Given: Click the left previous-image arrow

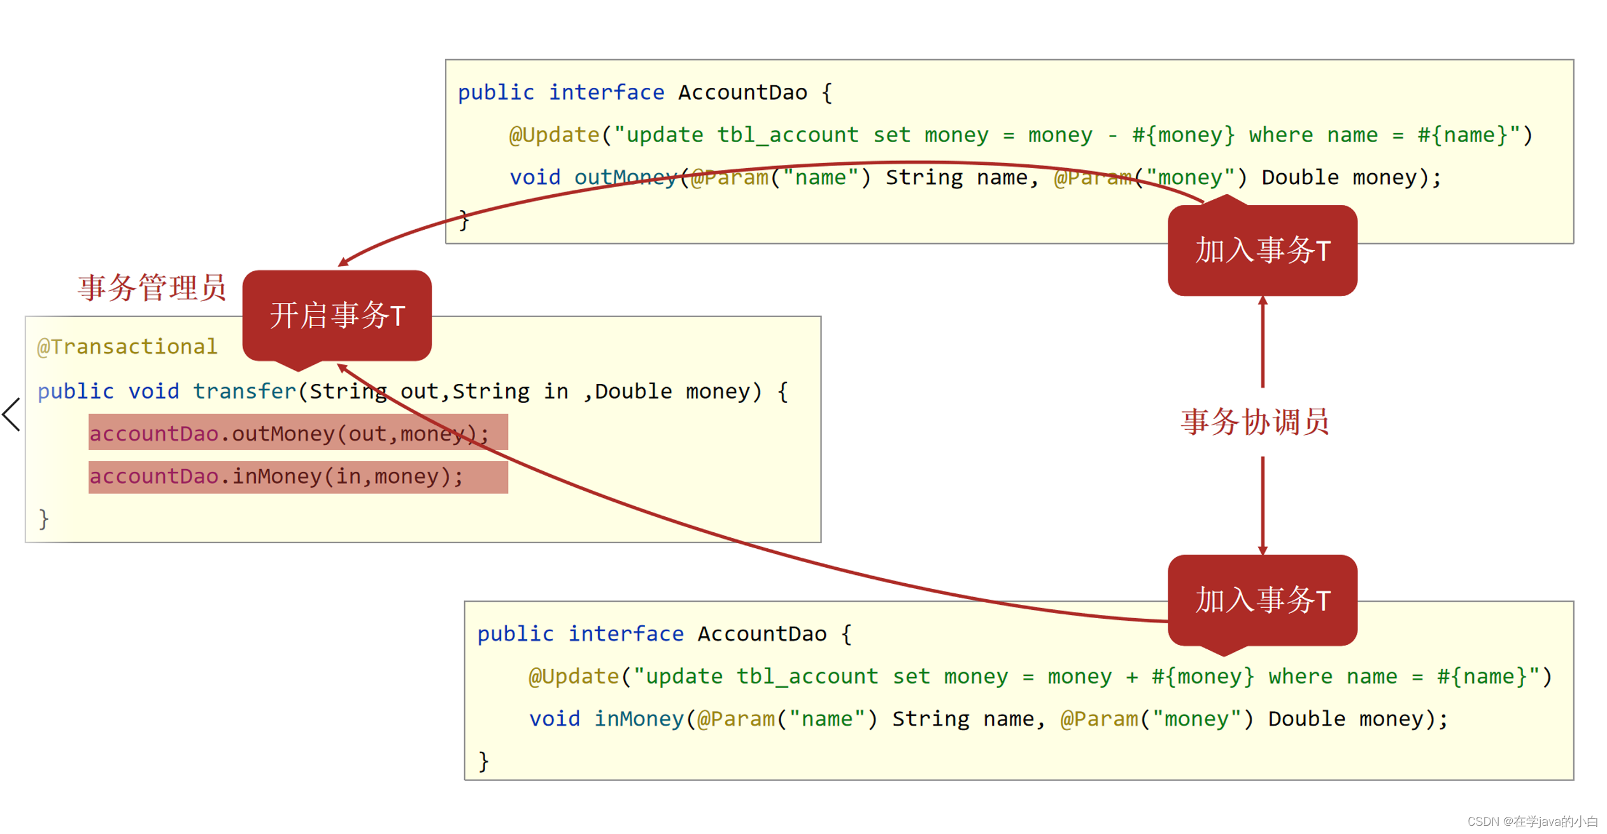Looking at the screenshot, I should pos(11,415).
